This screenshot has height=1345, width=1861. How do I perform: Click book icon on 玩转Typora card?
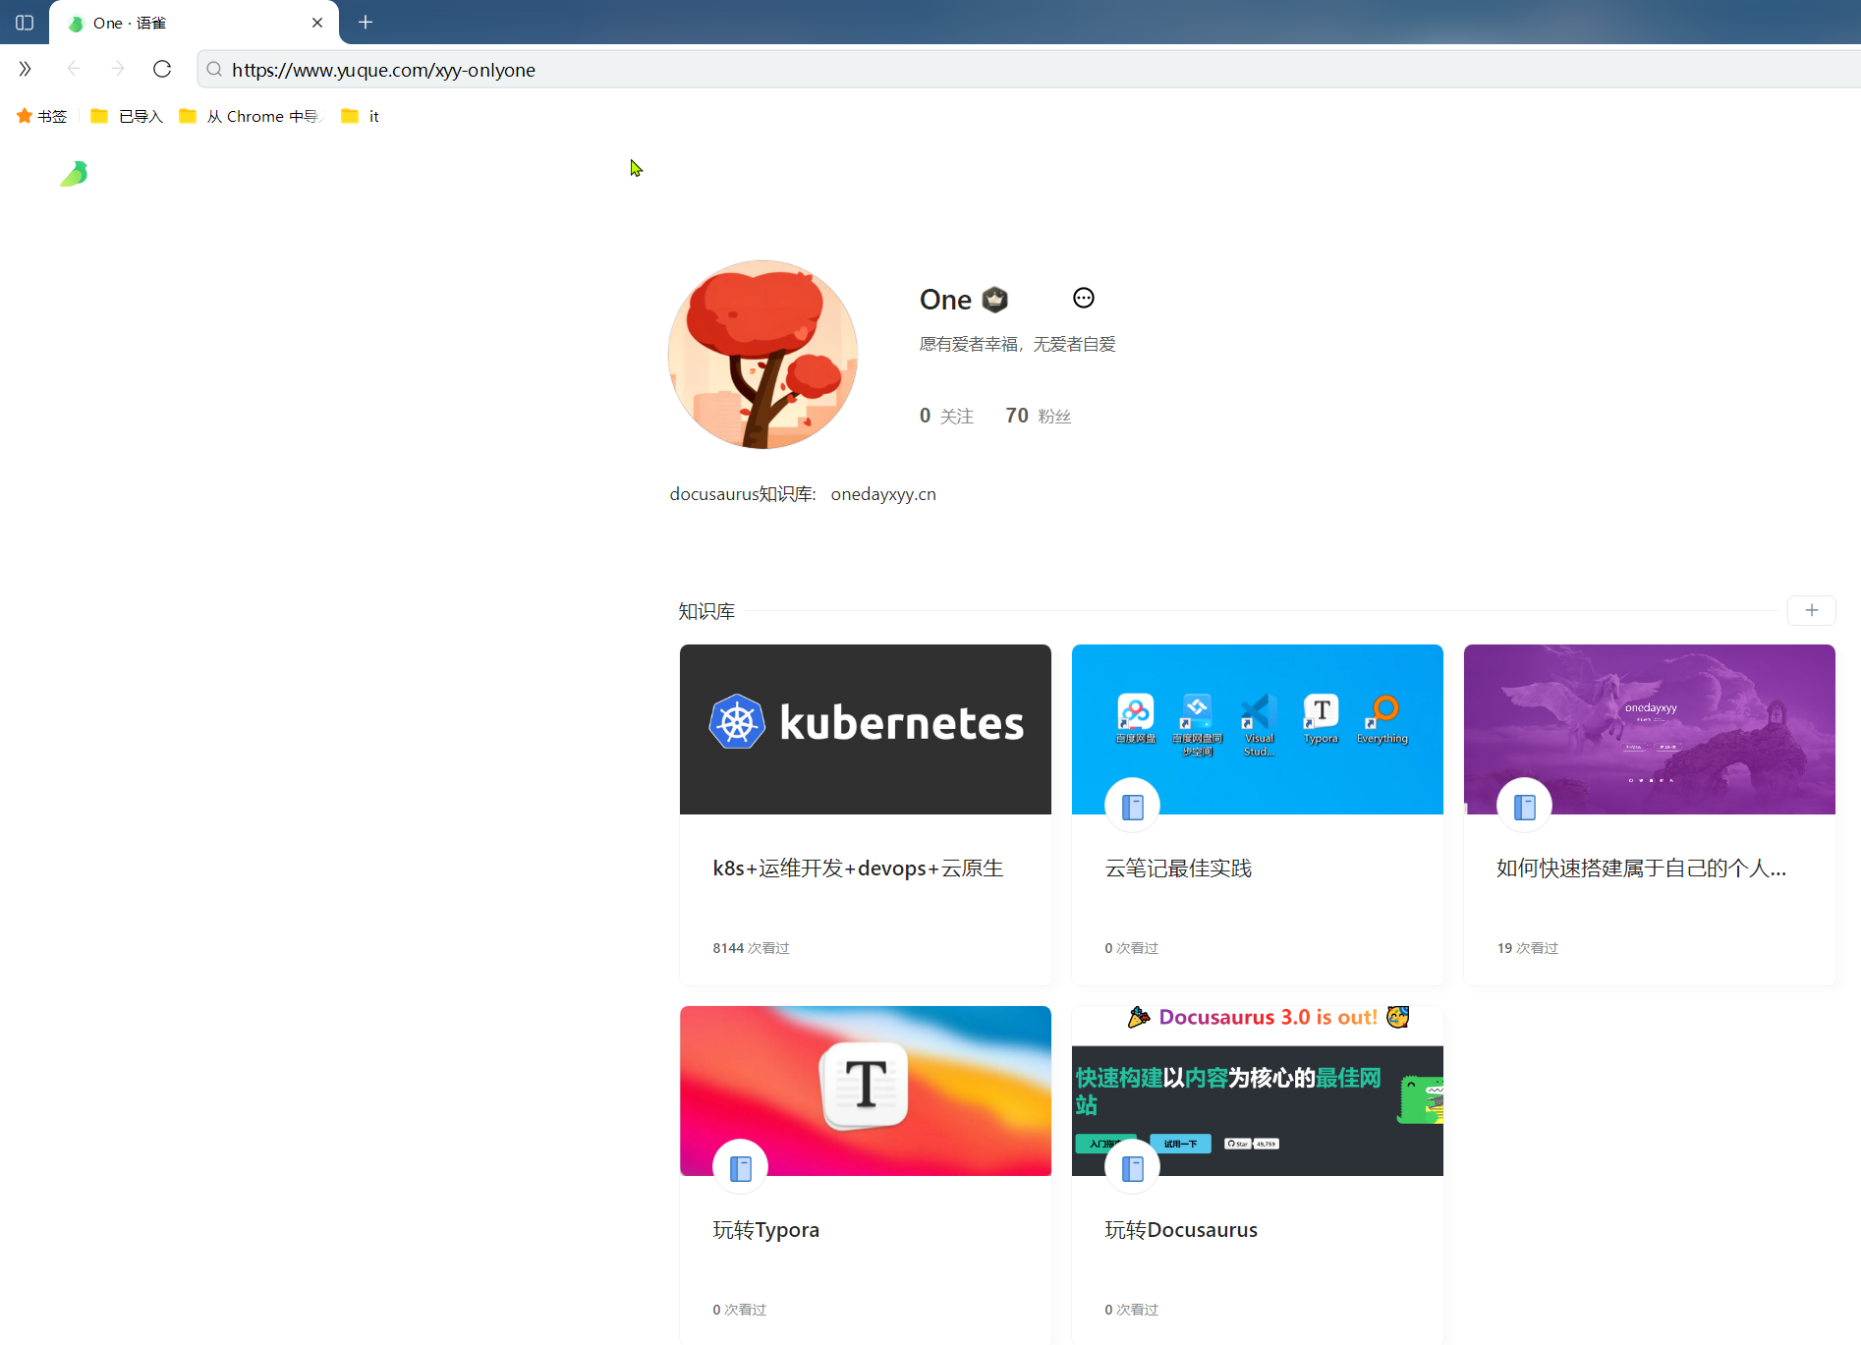click(x=740, y=1168)
